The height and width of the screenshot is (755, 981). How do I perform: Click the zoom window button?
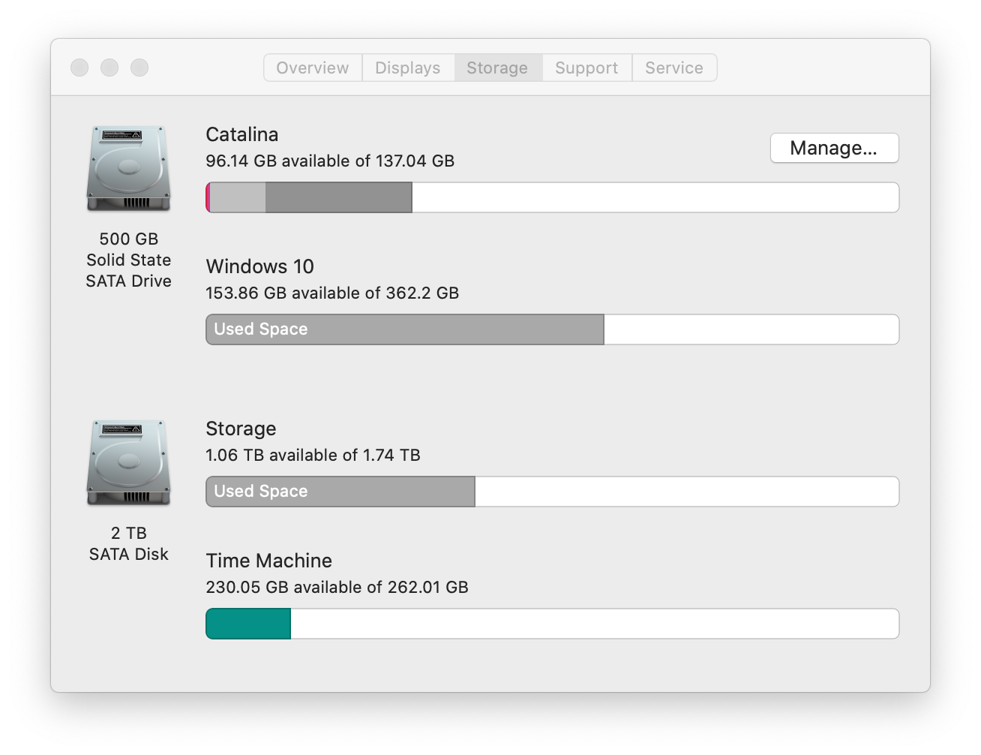point(139,68)
